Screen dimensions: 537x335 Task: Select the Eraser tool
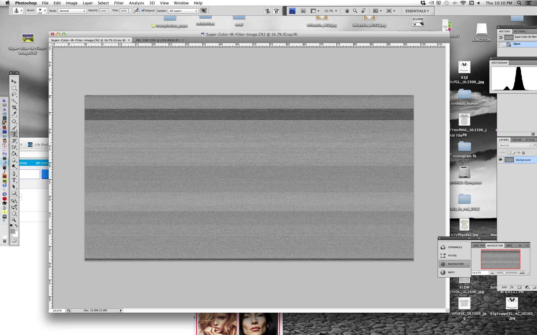pos(14,147)
